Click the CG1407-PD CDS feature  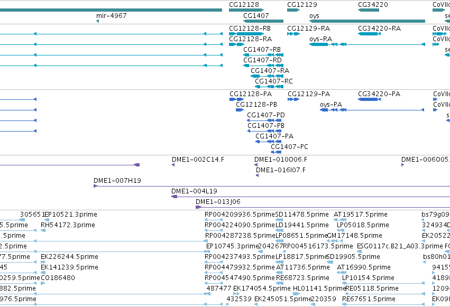click(264, 120)
